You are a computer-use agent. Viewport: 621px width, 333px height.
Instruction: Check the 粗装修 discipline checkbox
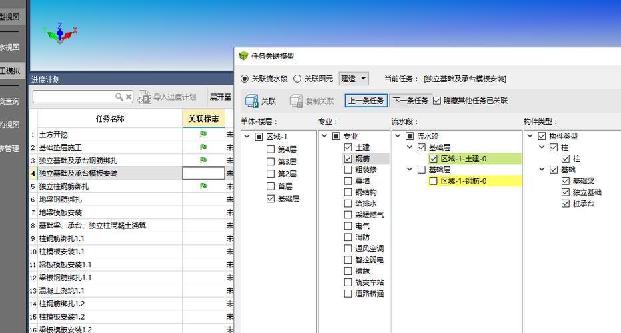tap(348, 170)
